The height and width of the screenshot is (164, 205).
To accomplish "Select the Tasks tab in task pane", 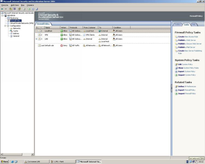I will point(186,25).
